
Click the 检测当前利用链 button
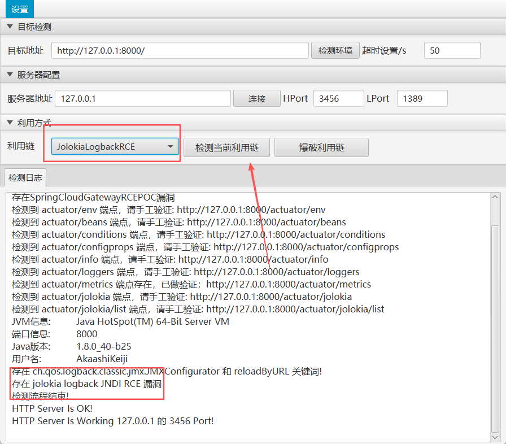pos(227,147)
